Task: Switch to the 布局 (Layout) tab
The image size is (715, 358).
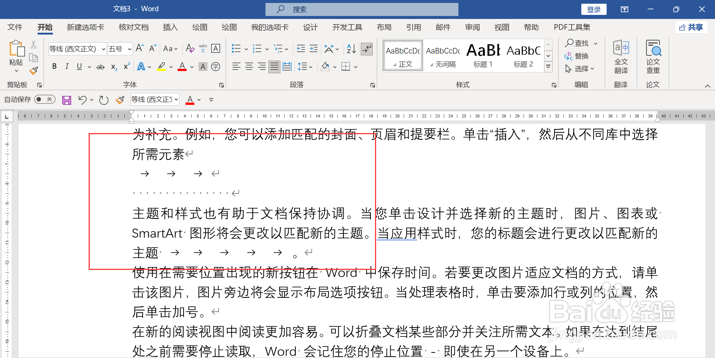Action: coord(384,27)
